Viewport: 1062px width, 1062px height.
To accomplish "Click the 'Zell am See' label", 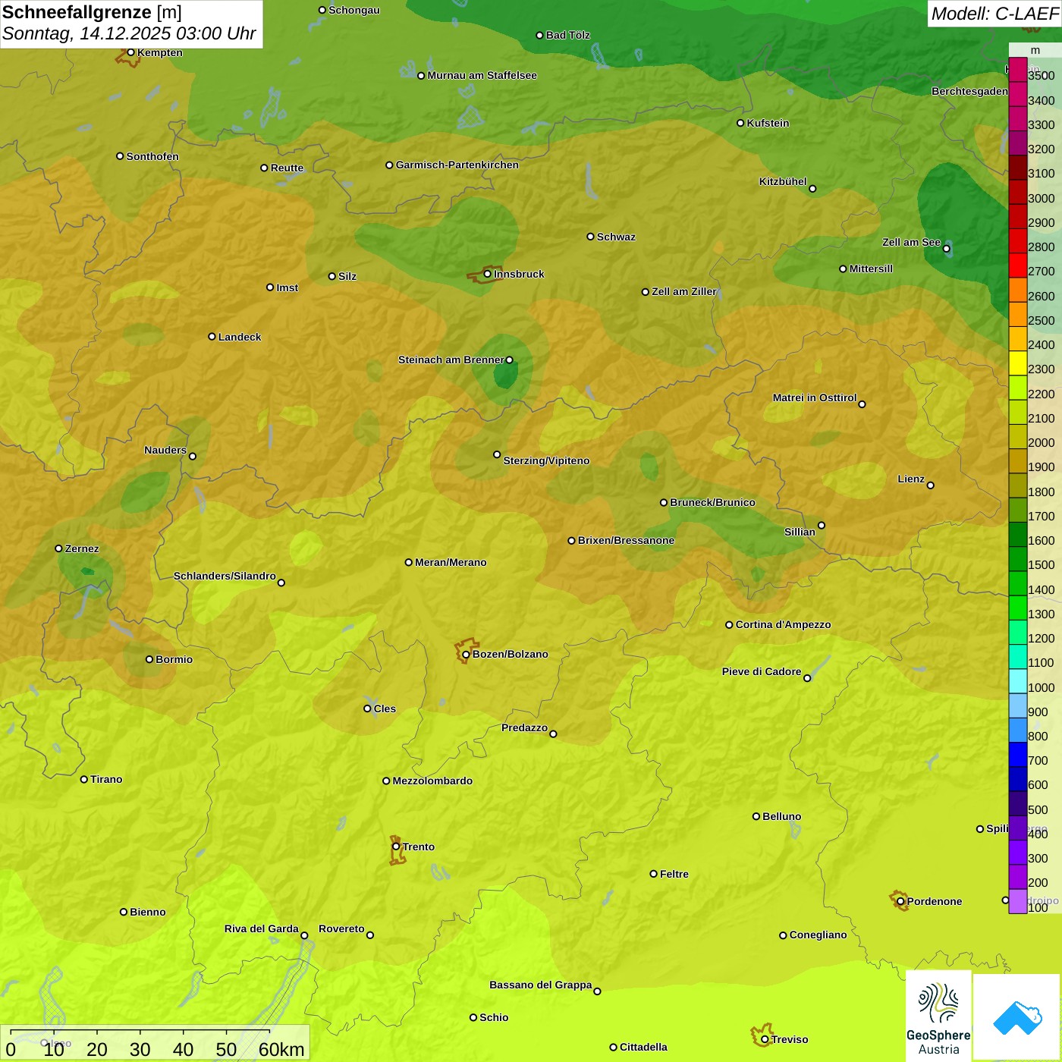I will point(911,242).
